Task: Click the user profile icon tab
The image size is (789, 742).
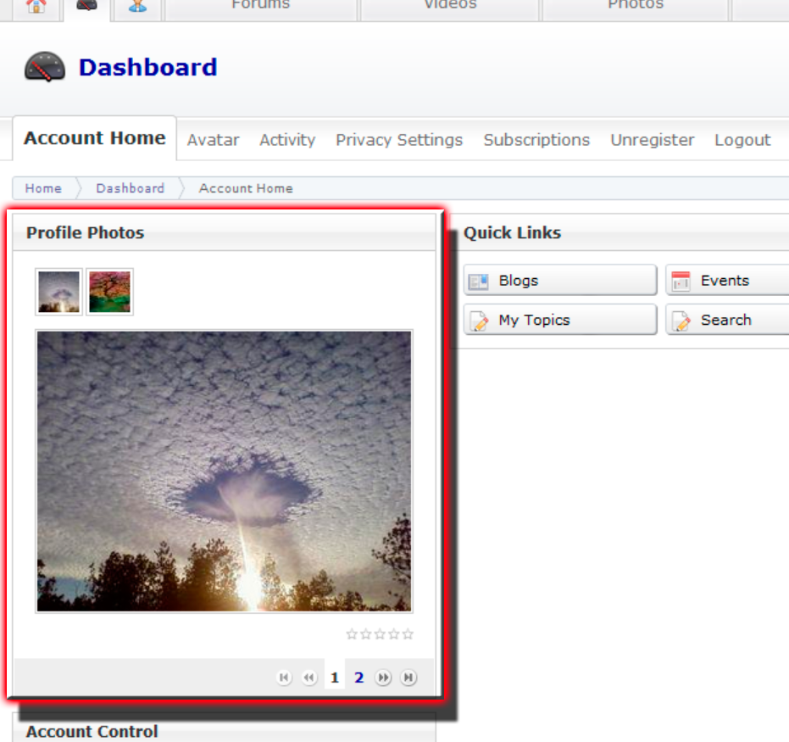Action: [137, 7]
